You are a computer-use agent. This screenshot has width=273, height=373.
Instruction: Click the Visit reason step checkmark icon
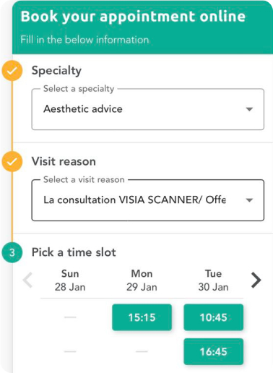click(x=12, y=162)
